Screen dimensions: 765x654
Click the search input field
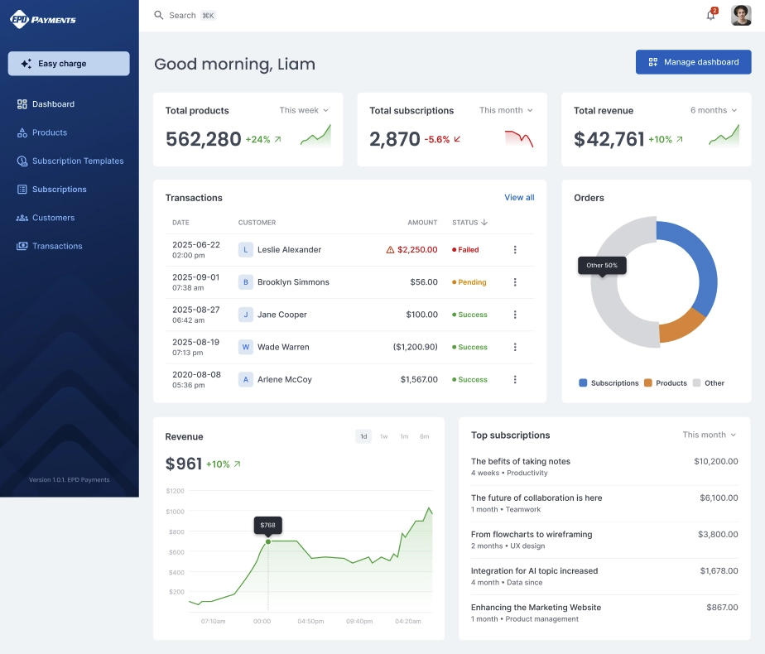[185, 15]
